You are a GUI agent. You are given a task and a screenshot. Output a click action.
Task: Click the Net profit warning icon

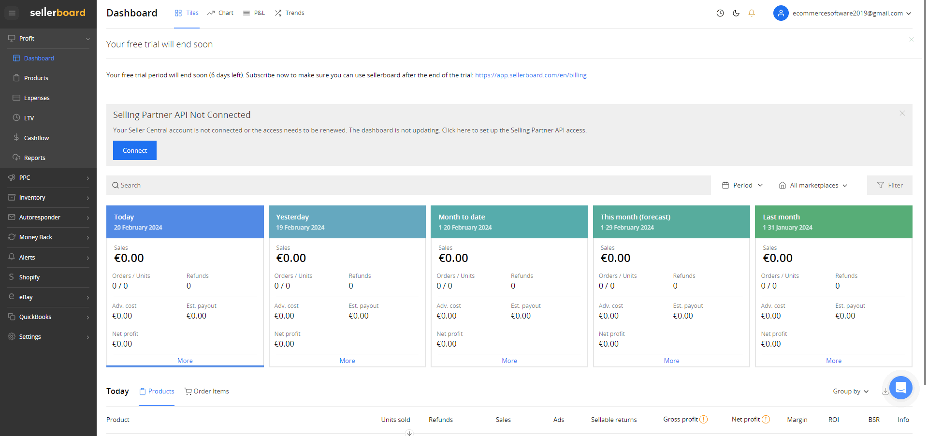(x=766, y=420)
